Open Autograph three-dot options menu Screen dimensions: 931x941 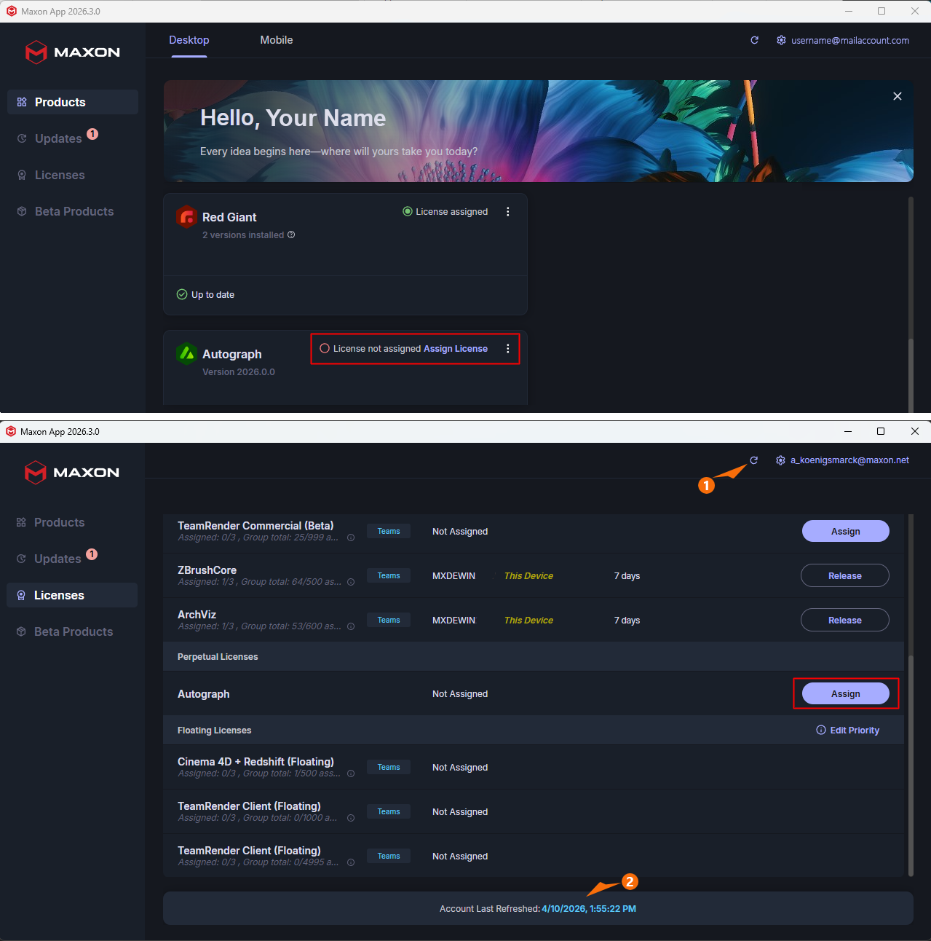(x=508, y=349)
